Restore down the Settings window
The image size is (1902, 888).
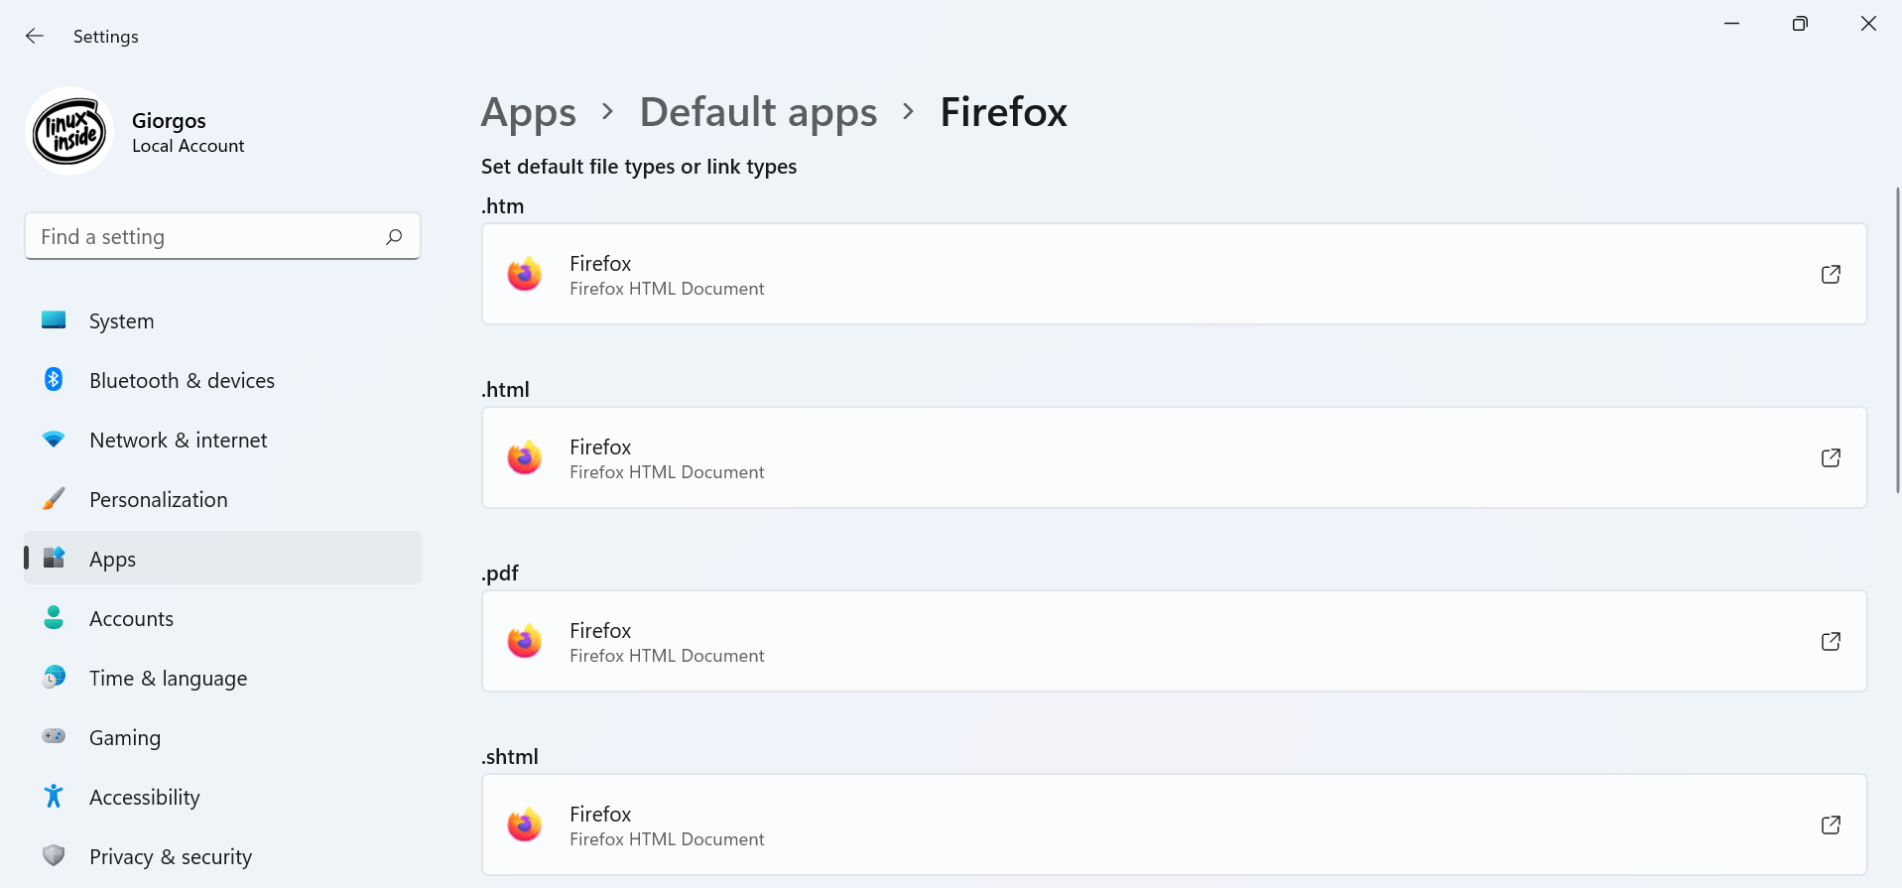tap(1800, 24)
